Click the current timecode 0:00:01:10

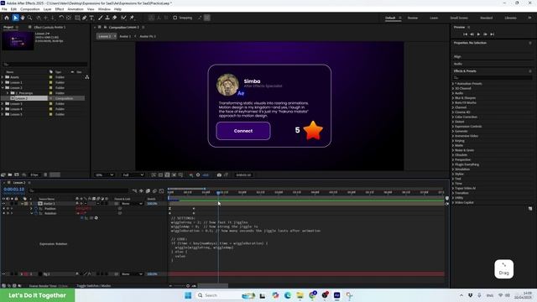click(14, 190)
